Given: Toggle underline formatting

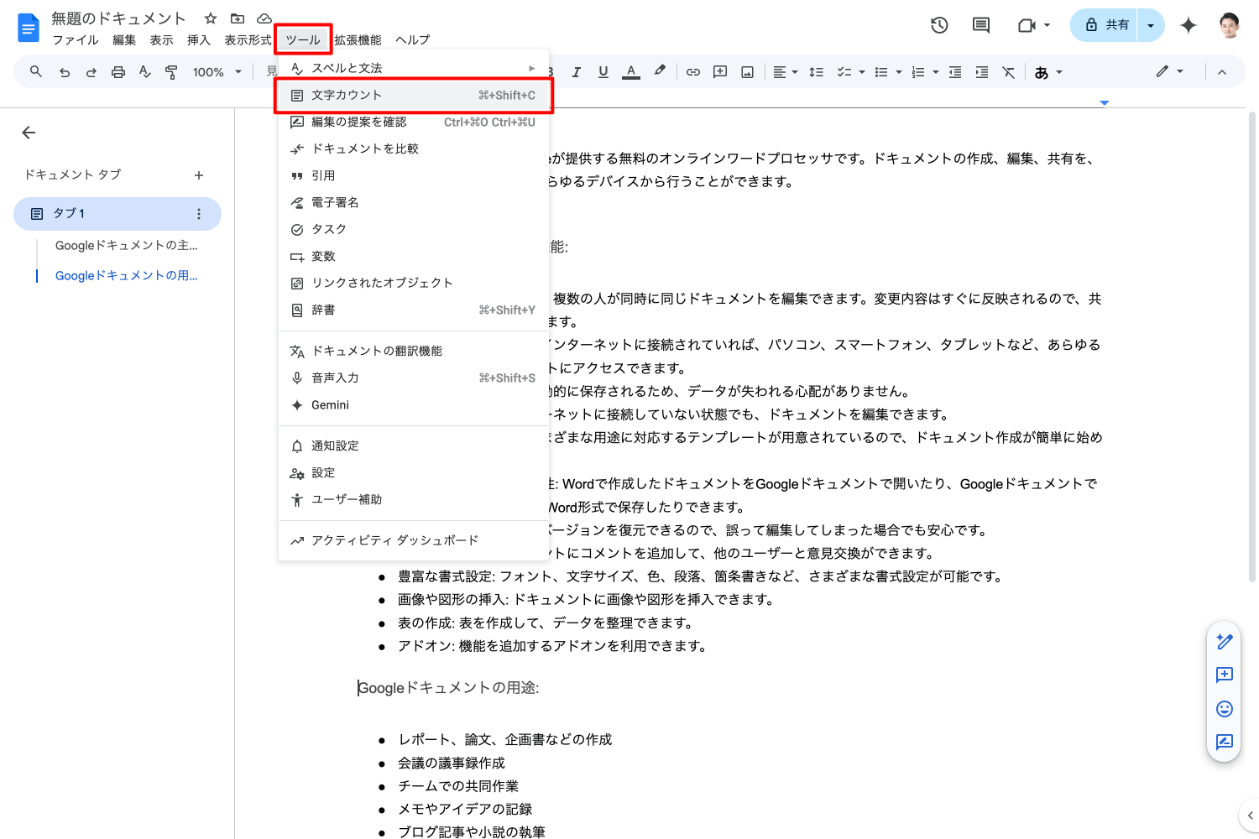Looking at the screenshot, I should [603, 72].
